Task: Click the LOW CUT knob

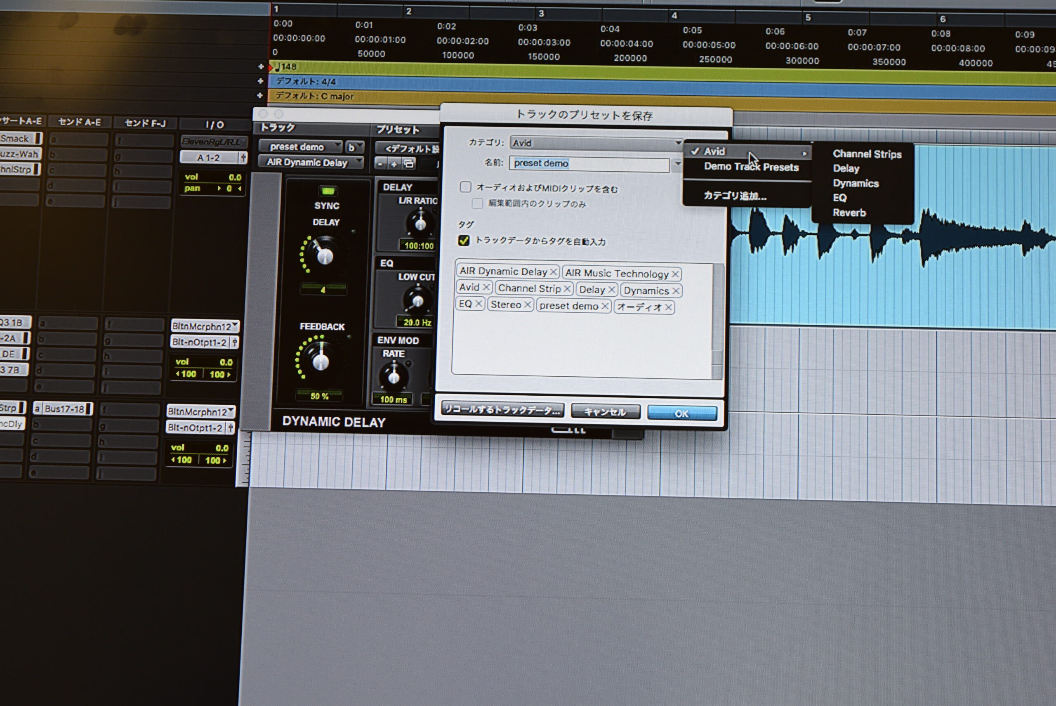Action: pyautogui.click(x=417, y=300)
